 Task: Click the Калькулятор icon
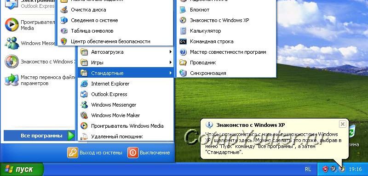[x=183, y=31]
